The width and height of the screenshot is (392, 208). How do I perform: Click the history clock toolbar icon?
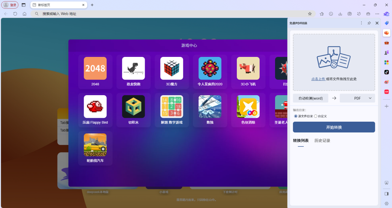click(331, 14)
